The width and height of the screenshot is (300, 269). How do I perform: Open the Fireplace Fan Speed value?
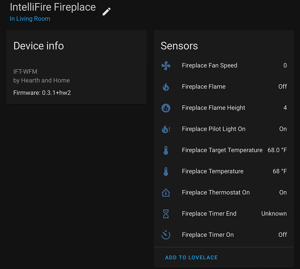pos(285,66)
